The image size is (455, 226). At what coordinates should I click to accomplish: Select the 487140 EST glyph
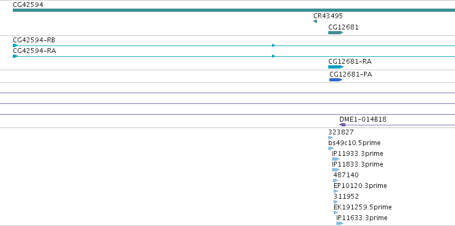336,180
